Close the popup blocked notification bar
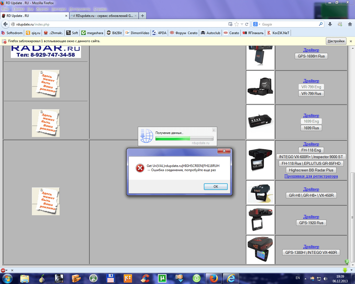The height and width of the screenshot is (284, 355). click(351, 41)
